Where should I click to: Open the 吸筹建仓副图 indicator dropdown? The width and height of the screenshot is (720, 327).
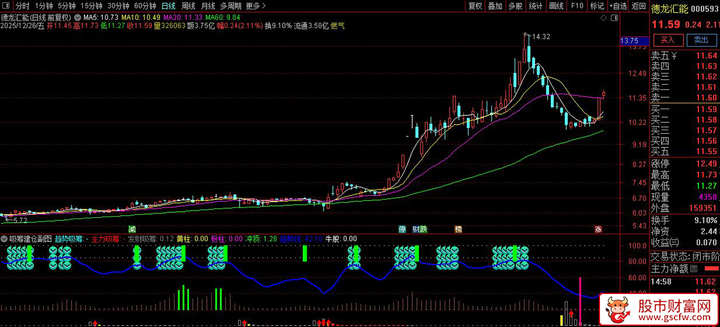4,239
